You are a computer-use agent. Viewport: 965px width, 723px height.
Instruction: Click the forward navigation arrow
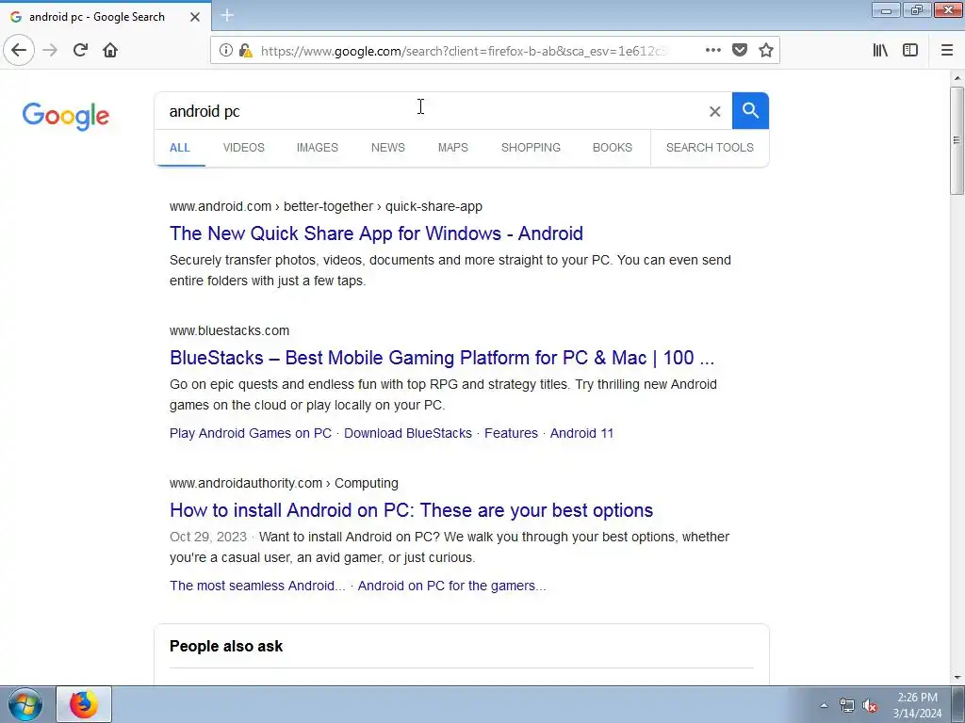(x=51, y=51)
